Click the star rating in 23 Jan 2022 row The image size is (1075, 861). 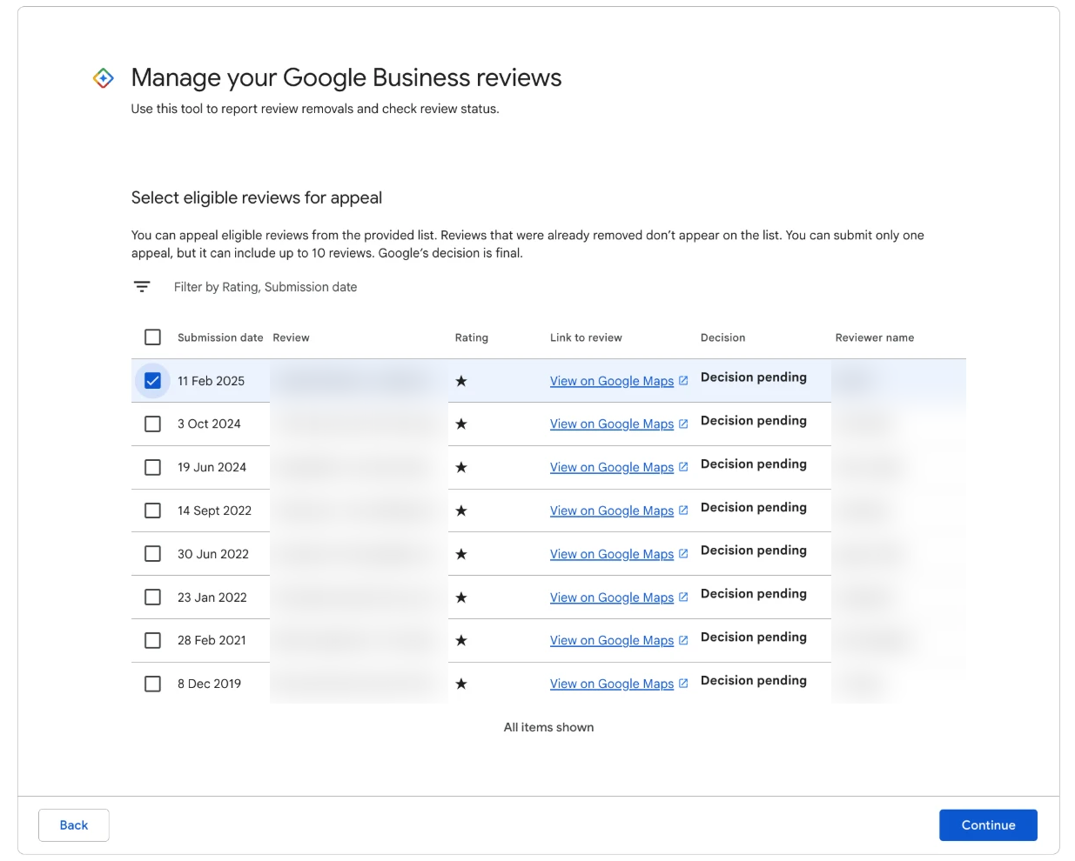click(x=461, y=597)
